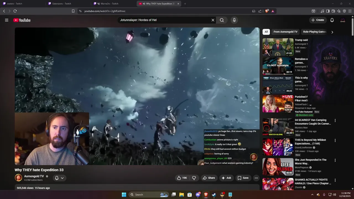Open Brave VPN shield icon
Viewport: 354px width, 199px height.
[344, 11]
